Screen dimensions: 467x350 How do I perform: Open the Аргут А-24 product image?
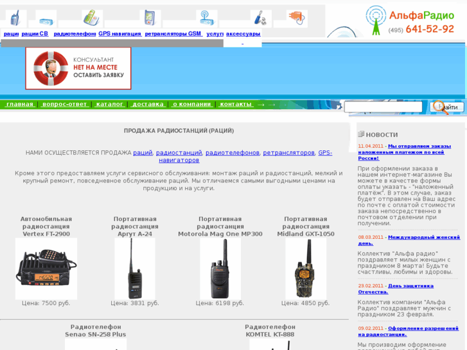(x=135, y=268)
